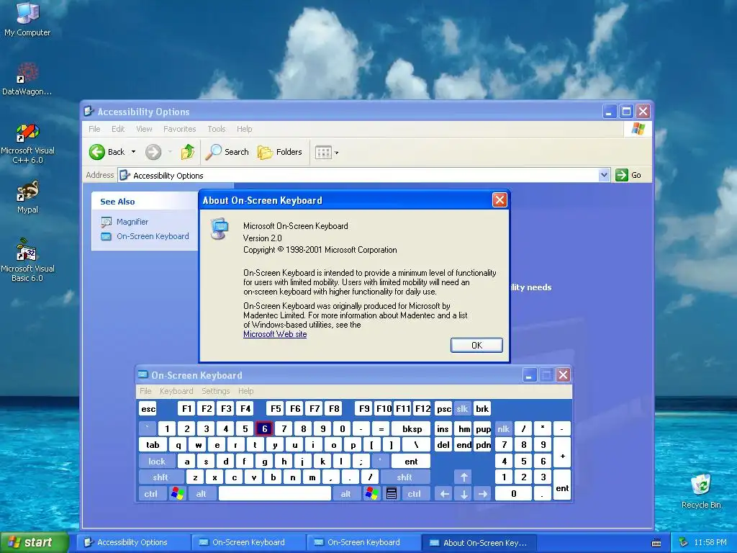
Task: Click the Search toolbar button
Action: (227, 152)
